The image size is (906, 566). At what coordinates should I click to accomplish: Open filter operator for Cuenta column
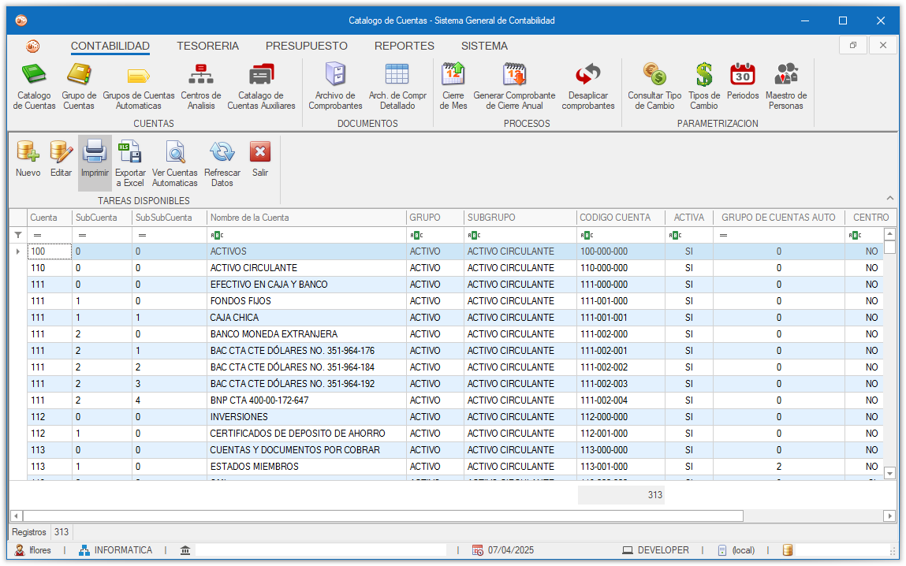click(x=38, y=235)
